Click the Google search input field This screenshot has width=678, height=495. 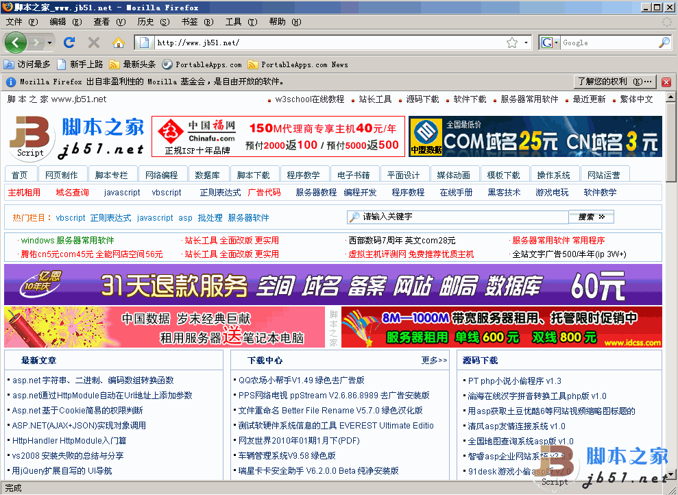coord(609,43)
